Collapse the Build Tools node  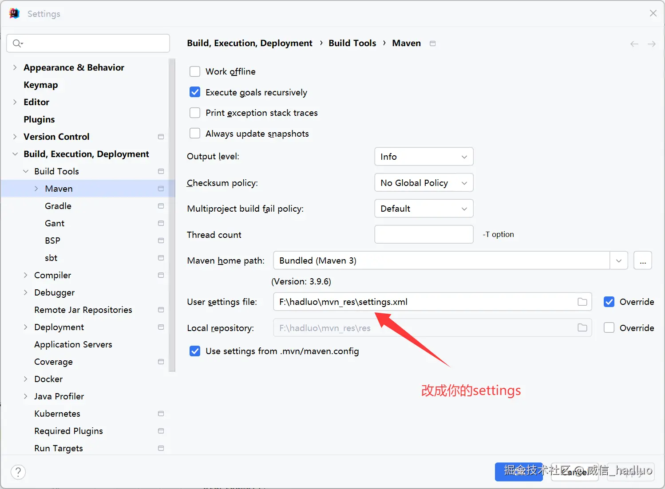pos(25,171)
